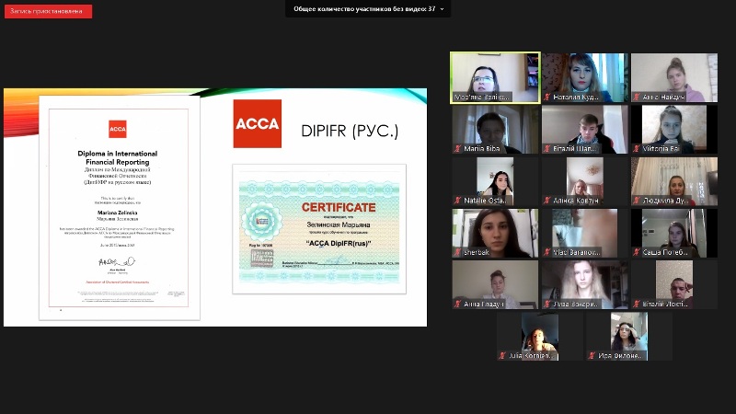This screenshot has width=736, height=414.
Task: Select Наталия Куд.. video tile
Action: [585, 77]
